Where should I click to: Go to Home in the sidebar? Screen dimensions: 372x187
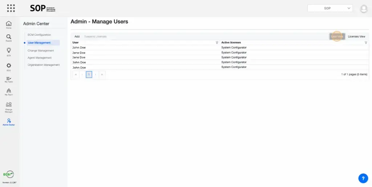[x=8, y=25]
